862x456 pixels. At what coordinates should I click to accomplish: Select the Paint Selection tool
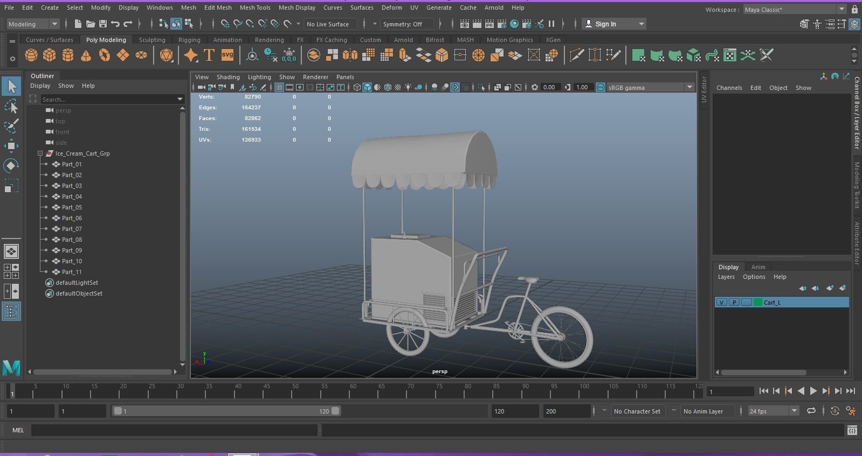(11, 126)
